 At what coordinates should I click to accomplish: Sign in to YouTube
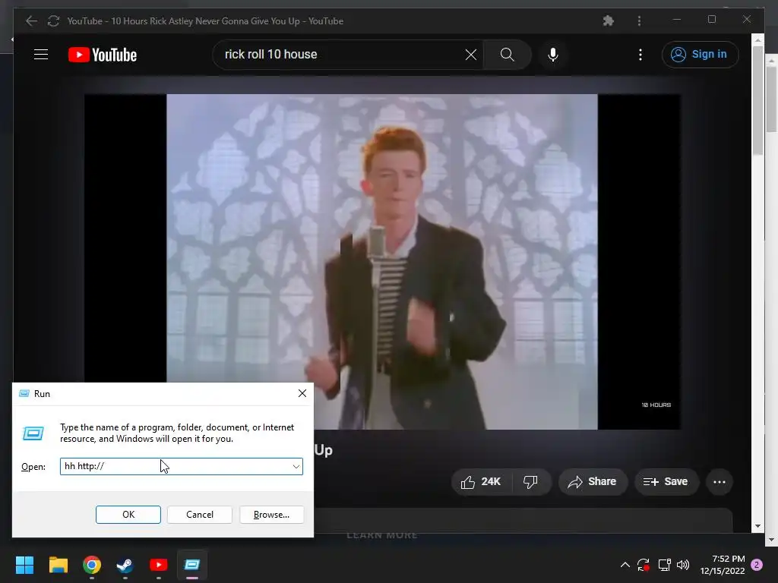point(700,55)
